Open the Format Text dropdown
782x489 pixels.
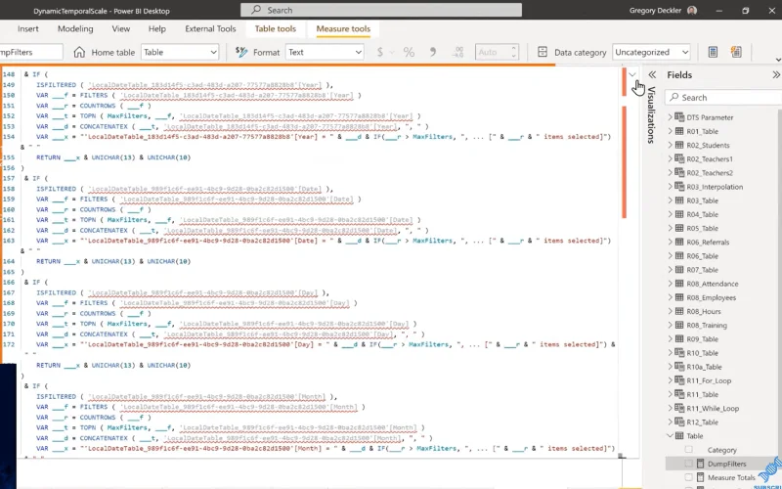click(x=325, y=52)
